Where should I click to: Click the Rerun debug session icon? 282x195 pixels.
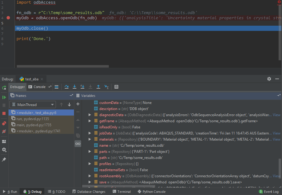(x=4, y=87)
